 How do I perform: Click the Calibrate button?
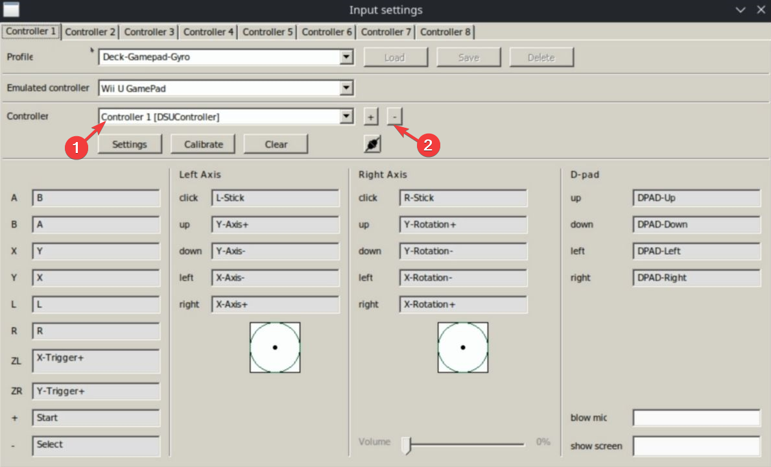pos(203,144)
